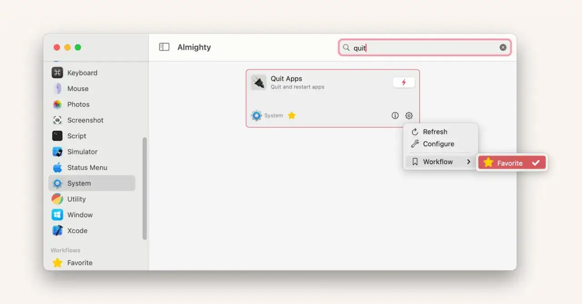Click the yellow star beside System label

[x=292, y=115]
